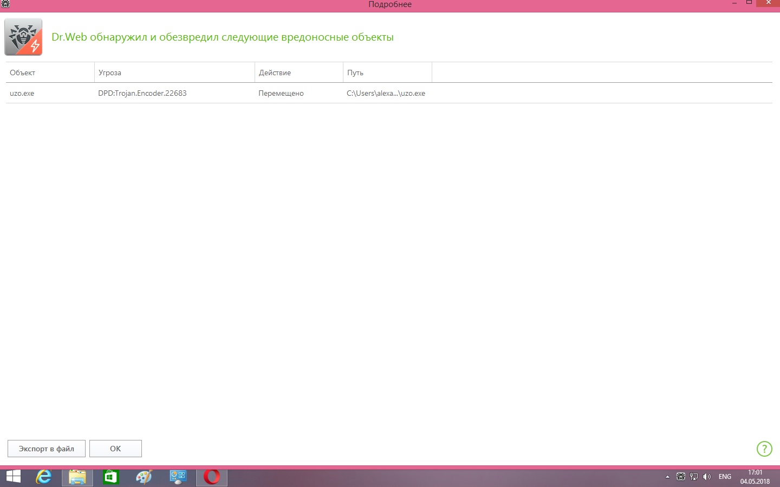Sort by the Объект column header
Viewport: 780px width, 487px height.
[x=50, y=73]
